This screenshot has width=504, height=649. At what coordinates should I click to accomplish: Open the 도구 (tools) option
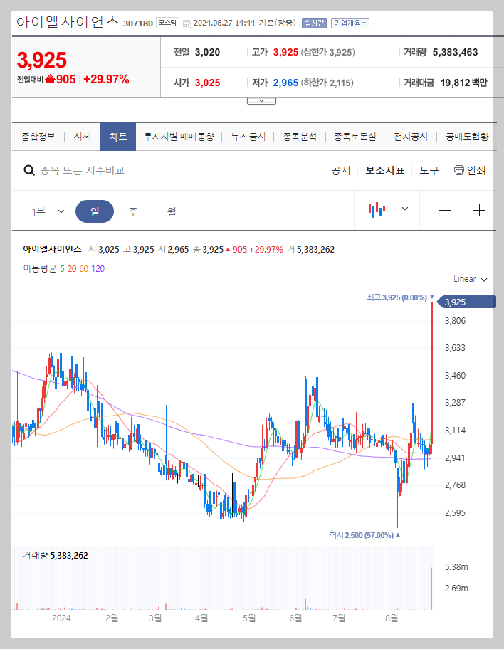[x=429, y=170]
